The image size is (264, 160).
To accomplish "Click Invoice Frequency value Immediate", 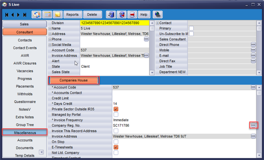I will 121,120.
